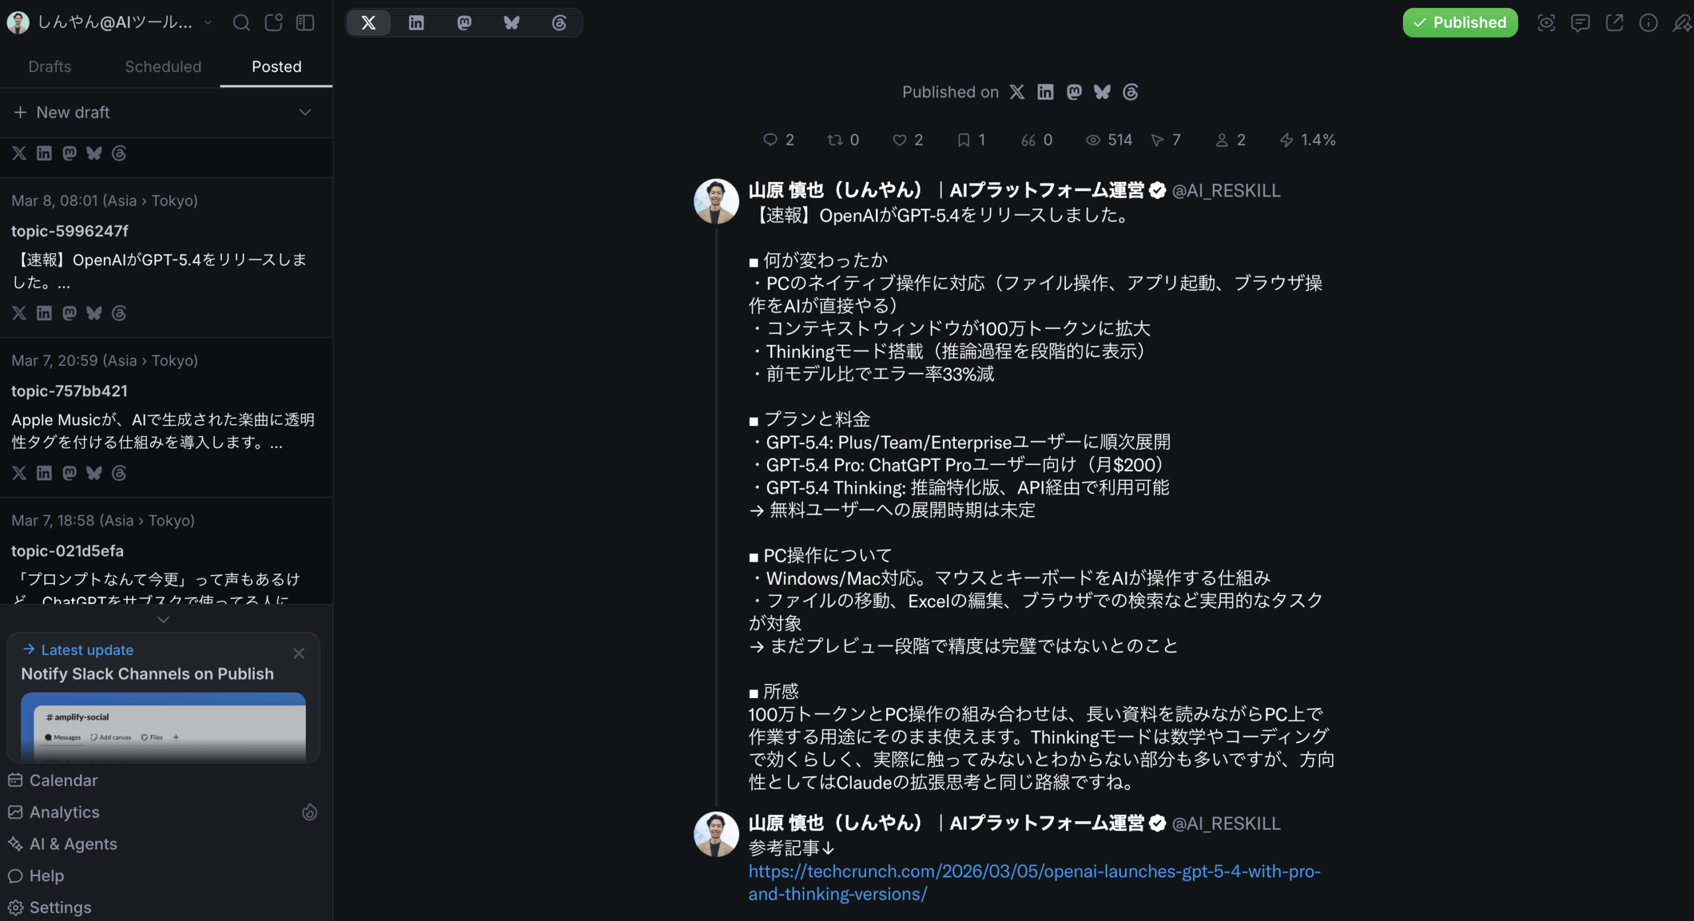Click likes heart metric icon
The height and width of the screenshot is (921, 1694).
click(x=899, y=140)
